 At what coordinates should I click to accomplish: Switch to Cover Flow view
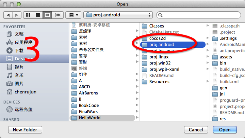click(58, 15)
